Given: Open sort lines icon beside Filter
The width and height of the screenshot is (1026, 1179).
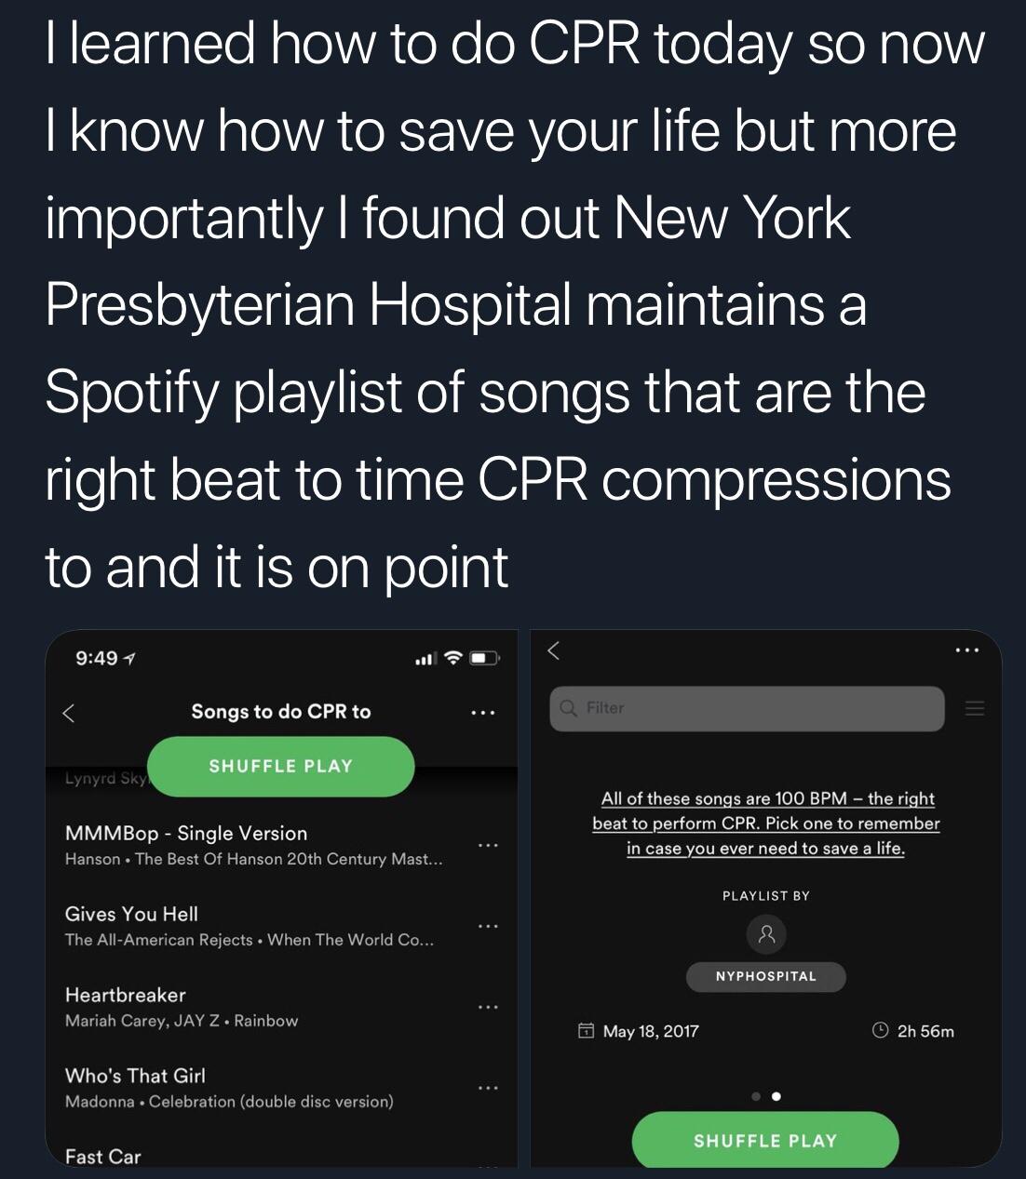Looking at the screenshot, I should (x=974, y=708).
